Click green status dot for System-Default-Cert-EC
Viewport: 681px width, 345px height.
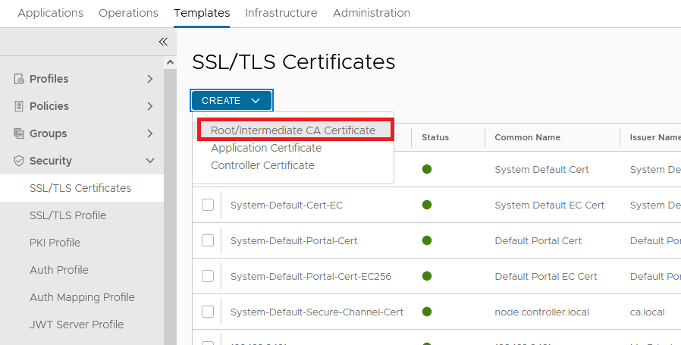427,205
